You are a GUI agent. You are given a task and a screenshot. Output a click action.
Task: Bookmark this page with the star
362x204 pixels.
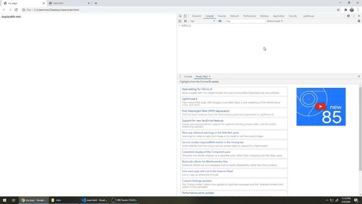point(338,10)
